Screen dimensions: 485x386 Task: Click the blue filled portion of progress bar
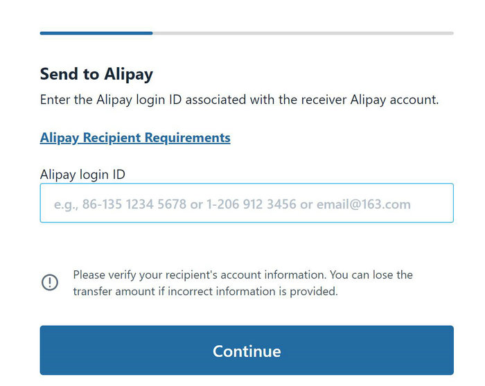(96, 33)
